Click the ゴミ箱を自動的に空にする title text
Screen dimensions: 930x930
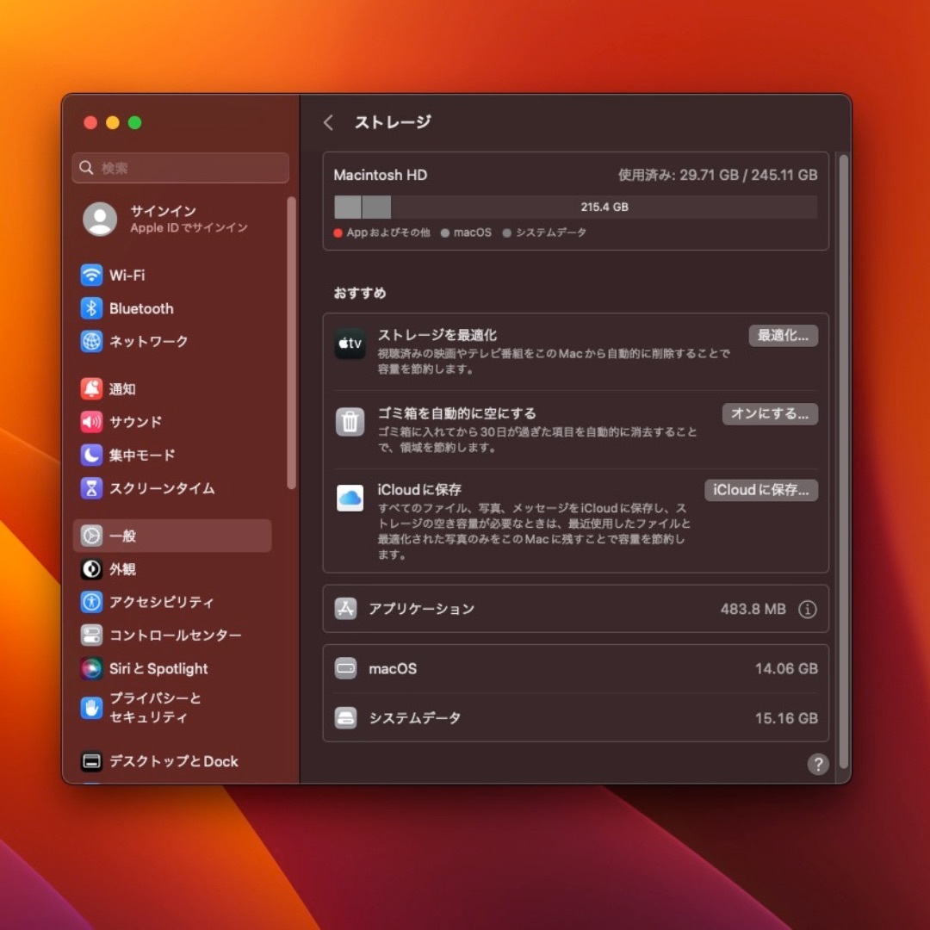pyautogui.click(x=456, y=414)
